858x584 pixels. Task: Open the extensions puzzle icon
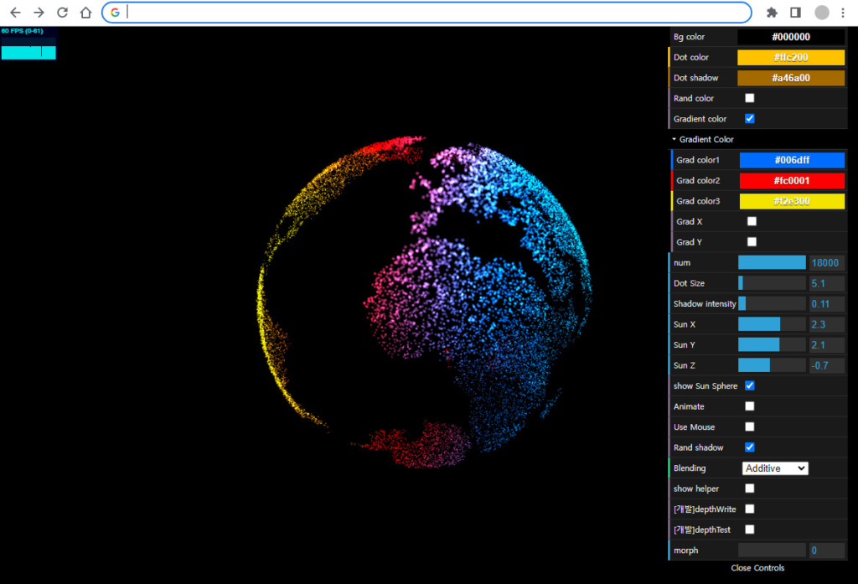tap(772, 13)
